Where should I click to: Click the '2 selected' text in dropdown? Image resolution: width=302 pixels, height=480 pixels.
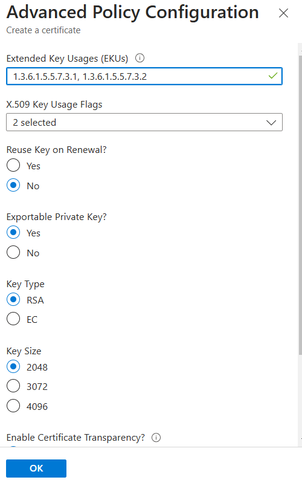pos(34,123)
